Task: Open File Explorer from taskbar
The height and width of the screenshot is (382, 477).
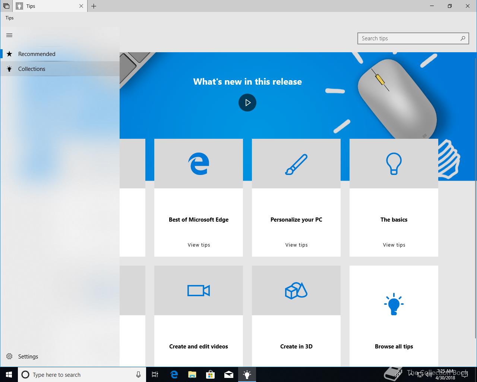Action: tap(192, 375)
